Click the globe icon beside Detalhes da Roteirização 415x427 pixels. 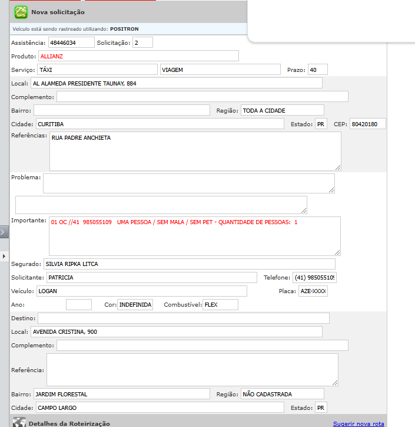(19, 423)
